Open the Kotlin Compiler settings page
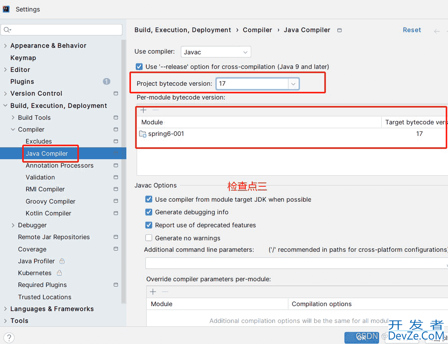 click(48, 213)
